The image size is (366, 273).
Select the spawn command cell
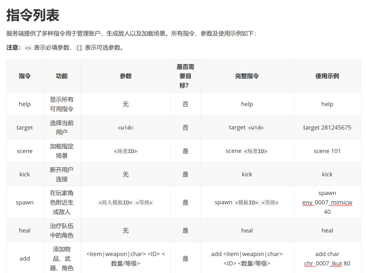click(24, 202)
